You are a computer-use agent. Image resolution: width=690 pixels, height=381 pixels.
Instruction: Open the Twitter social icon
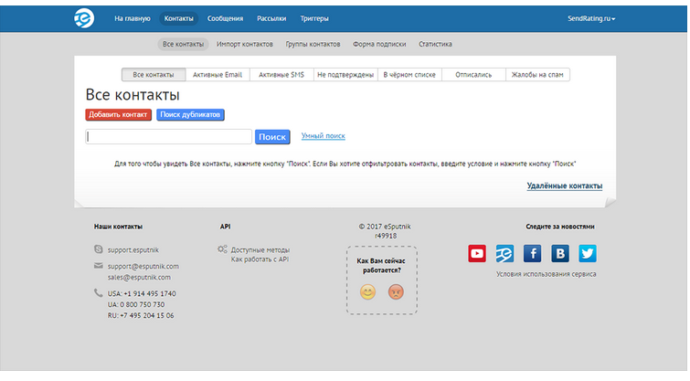[587, 253]
